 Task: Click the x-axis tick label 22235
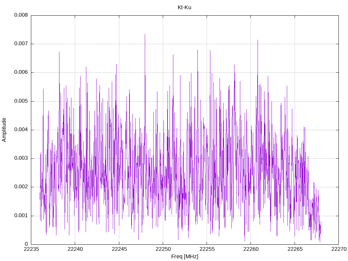point(31,249)
